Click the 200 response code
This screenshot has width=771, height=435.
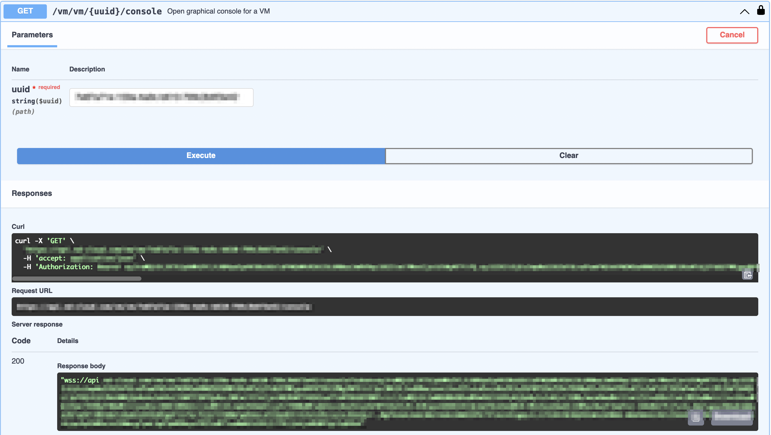(x=18, y=361)
